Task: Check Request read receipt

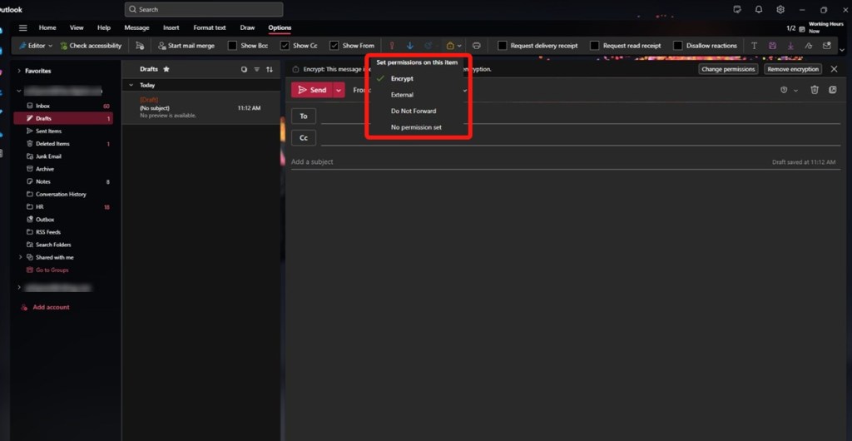Action: 594,46
